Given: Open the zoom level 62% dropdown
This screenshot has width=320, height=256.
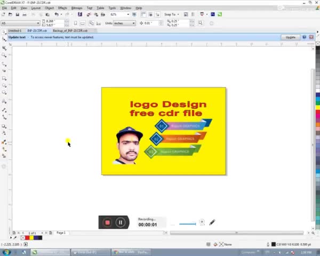Looking at the screenshot, I should pyautogui.click(x=128, y=14).
